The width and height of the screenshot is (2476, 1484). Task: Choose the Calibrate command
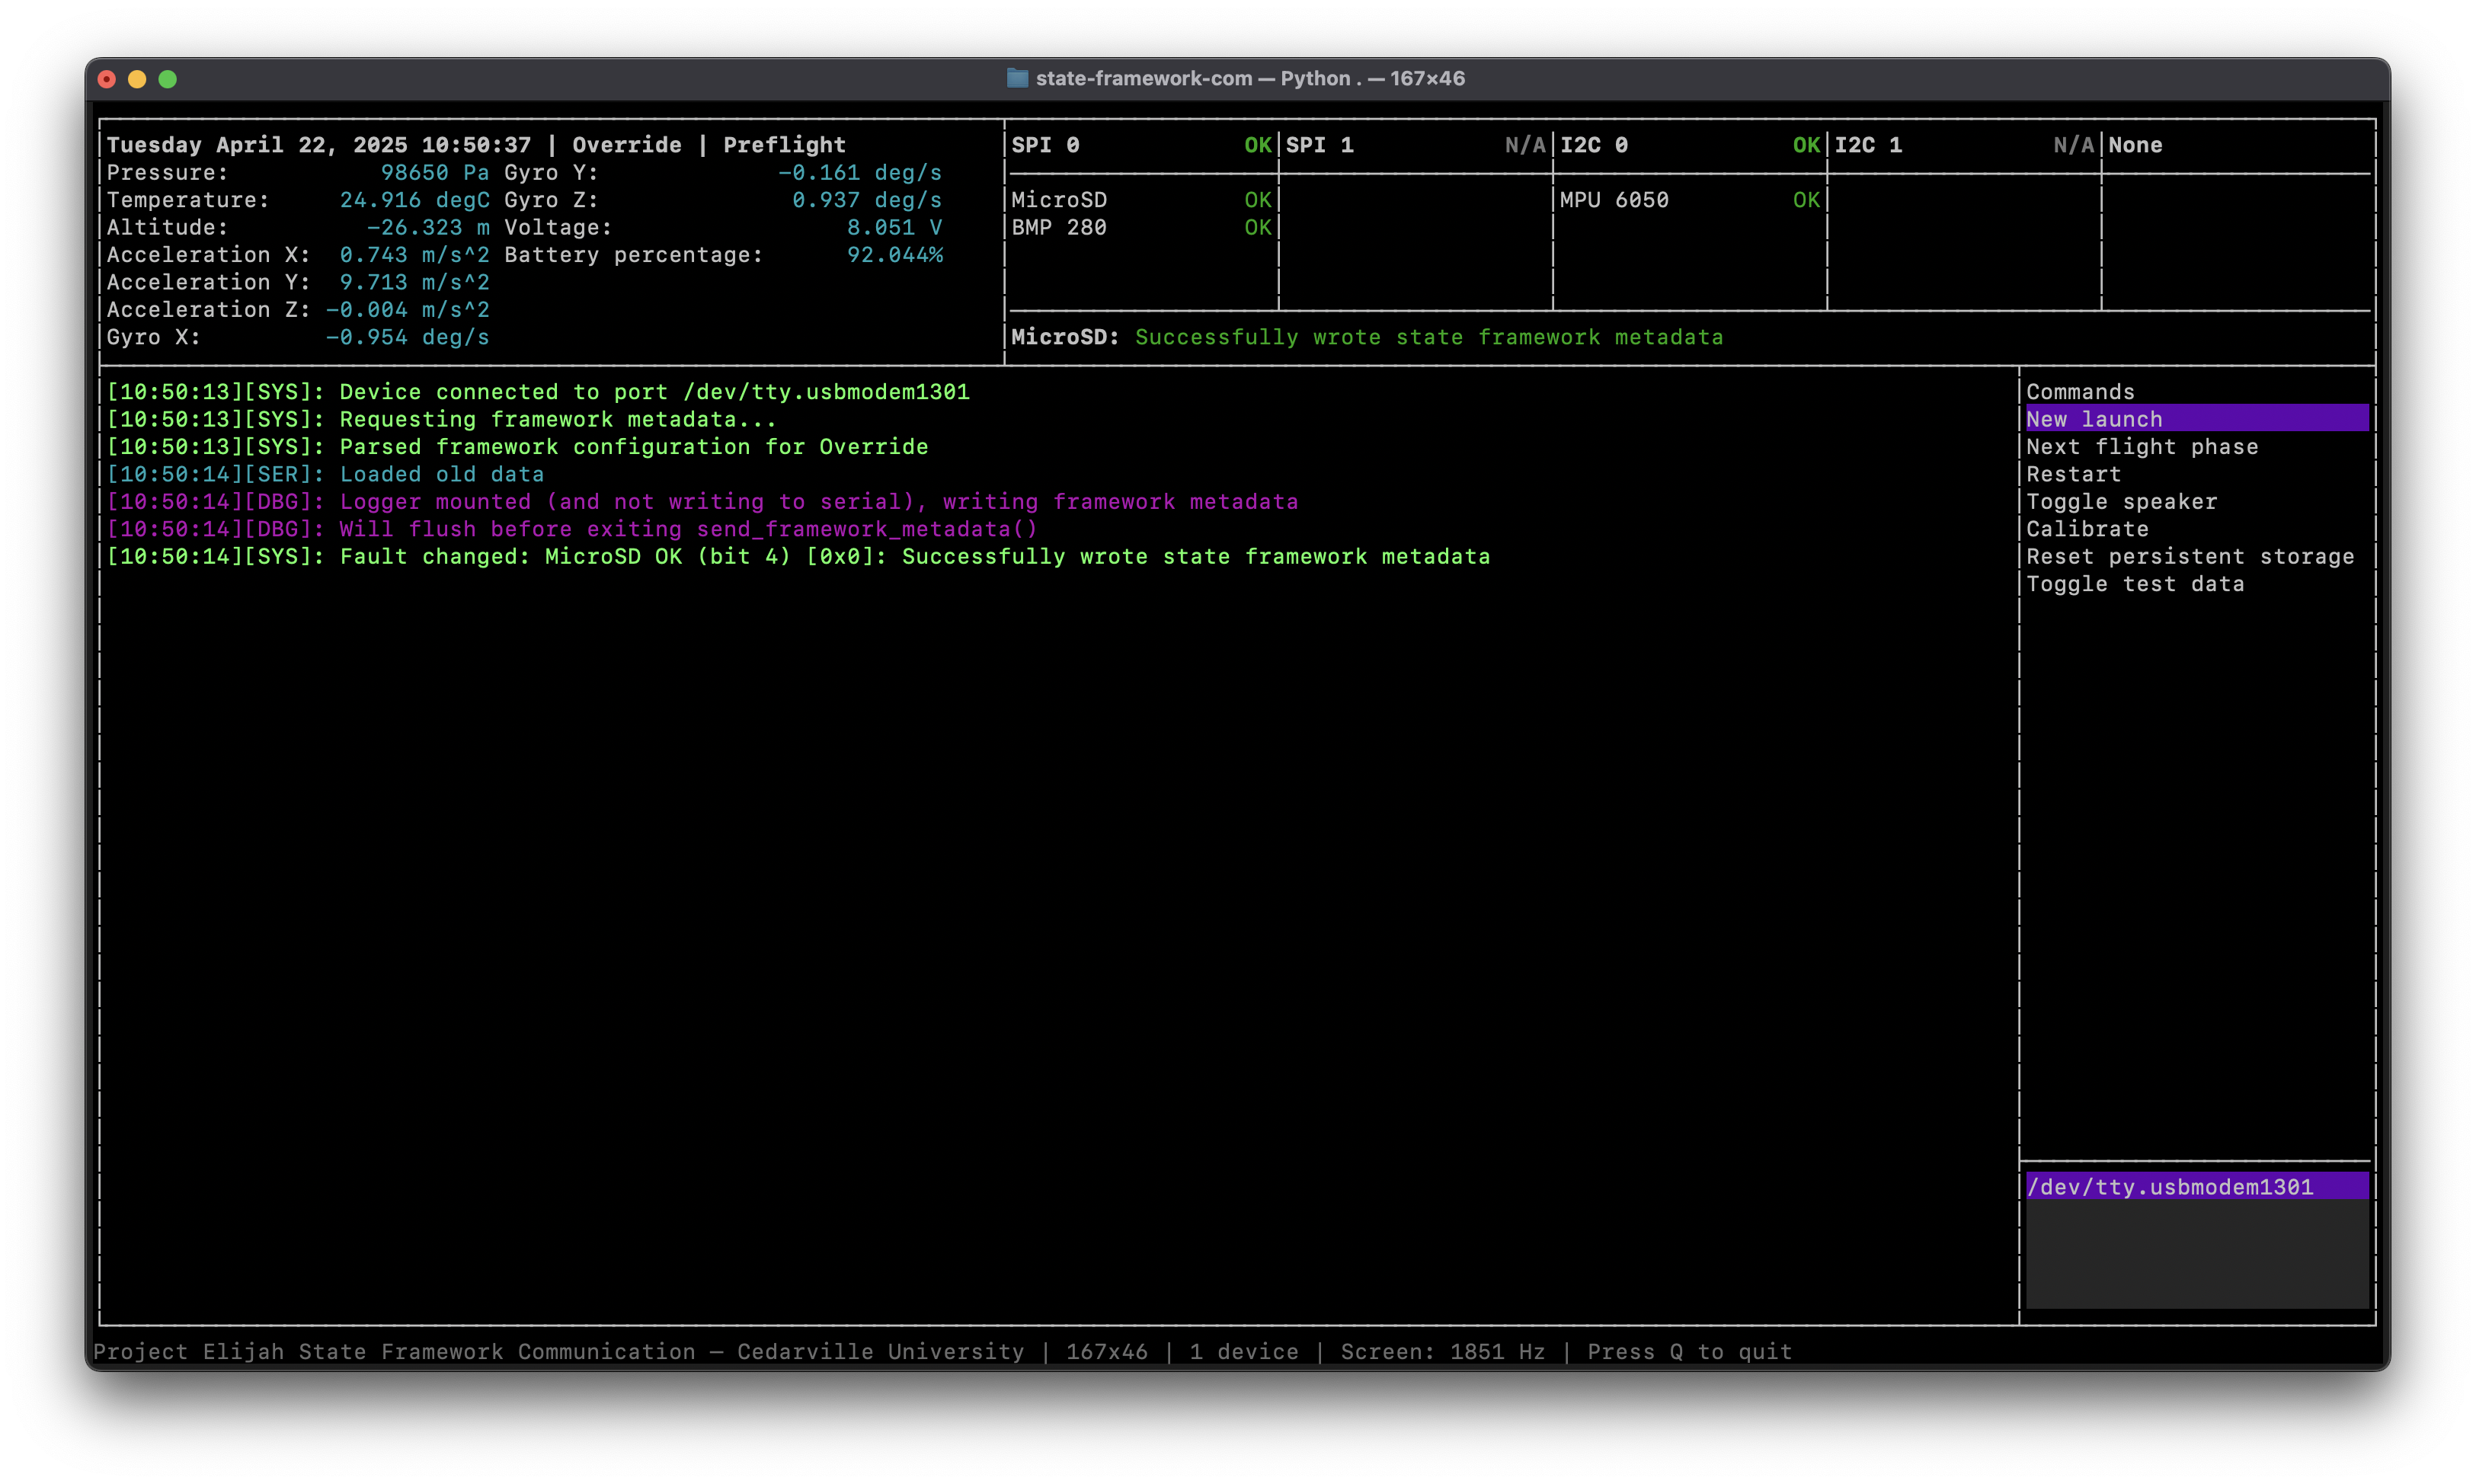(x=2087, y=529)
